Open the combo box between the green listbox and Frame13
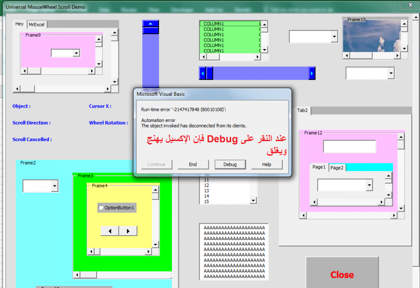420x288 pixels. coord(334,37)
